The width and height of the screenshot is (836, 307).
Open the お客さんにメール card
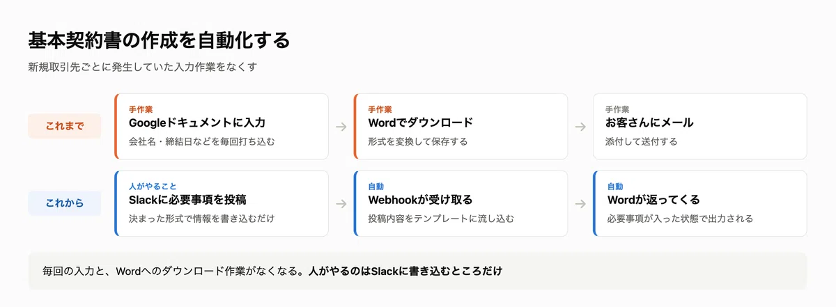click(700, 127)
